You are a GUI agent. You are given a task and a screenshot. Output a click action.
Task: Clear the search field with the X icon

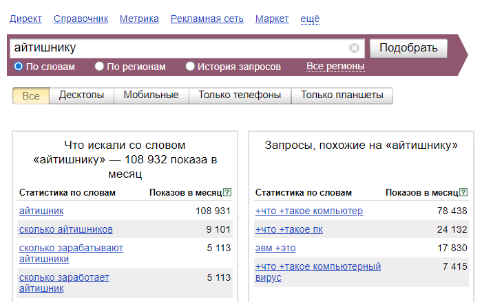tap(354, 48)
